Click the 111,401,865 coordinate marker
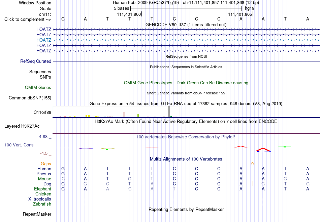The image size is (320, 222). coord(240,14)
